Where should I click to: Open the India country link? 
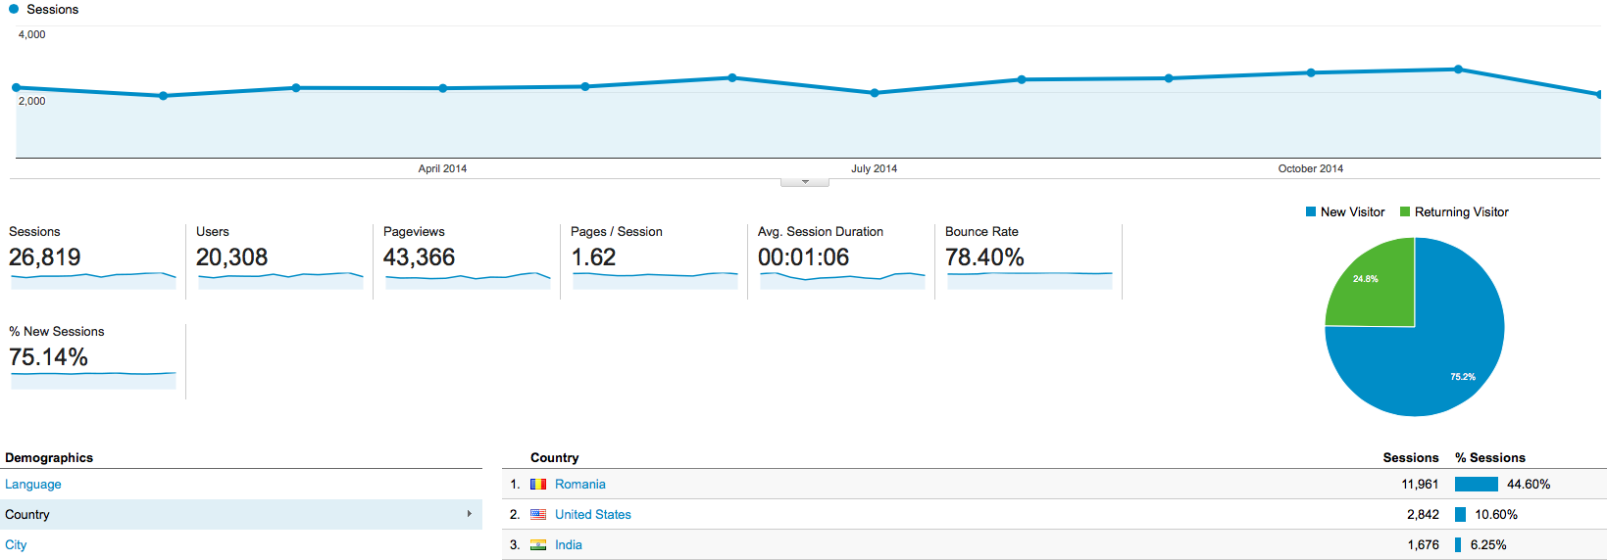568,545
